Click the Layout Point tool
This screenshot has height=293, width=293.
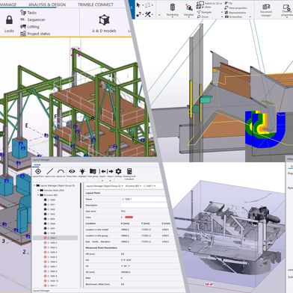38,173
